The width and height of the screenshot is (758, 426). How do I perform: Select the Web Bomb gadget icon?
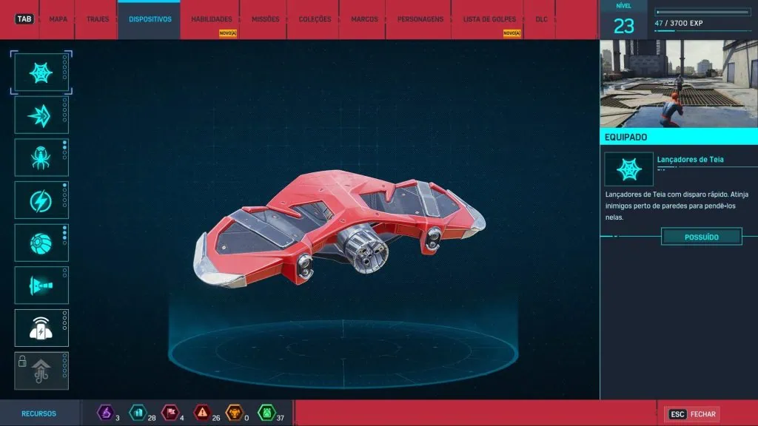41,243
